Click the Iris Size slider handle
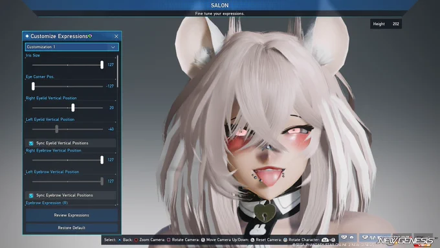 102,65
